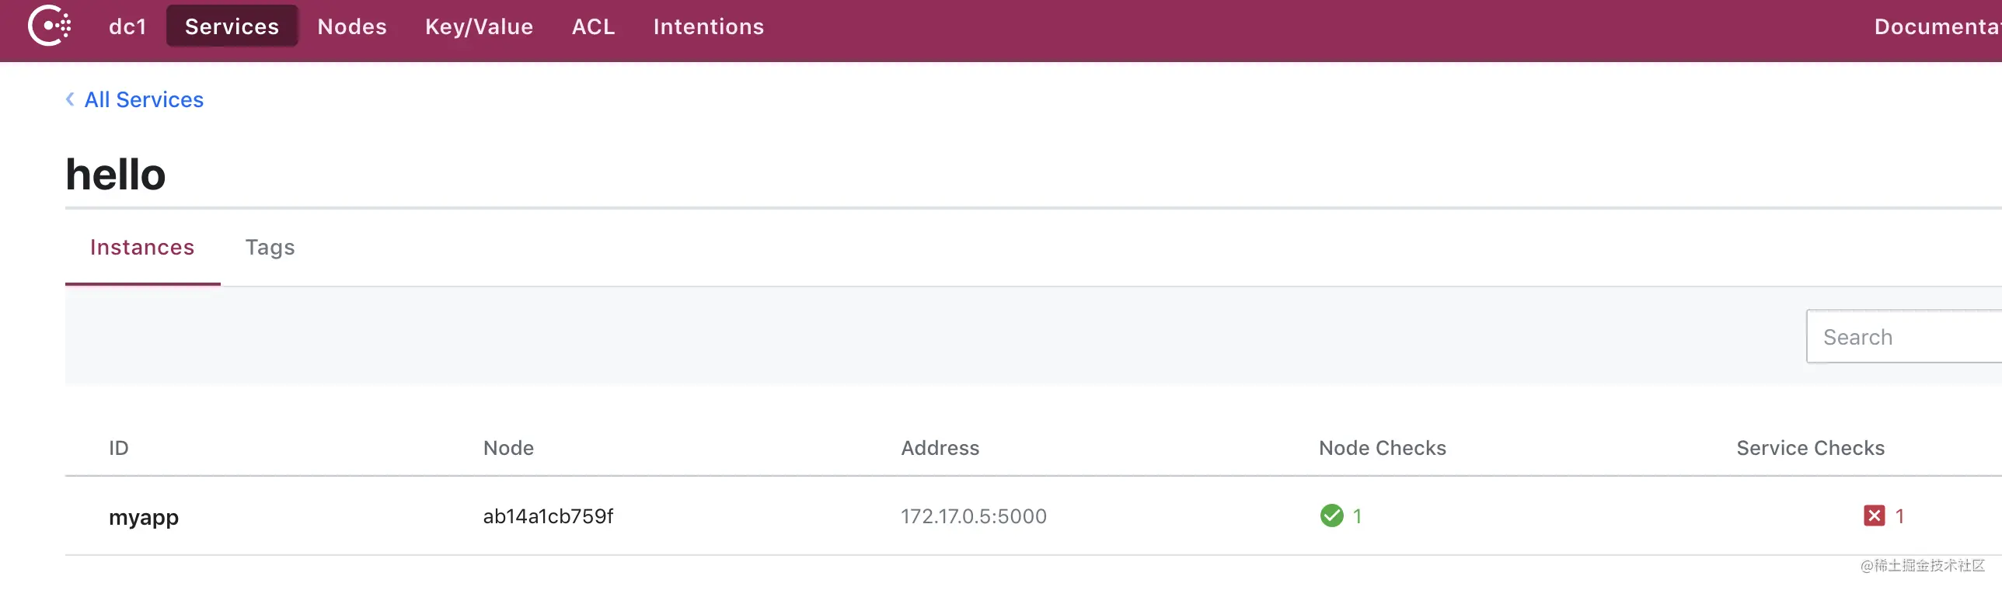Click the Service Checks column header
The height and width of the screenshot is (590, 2002).
pyautogui.click(x=1810, y=448)
